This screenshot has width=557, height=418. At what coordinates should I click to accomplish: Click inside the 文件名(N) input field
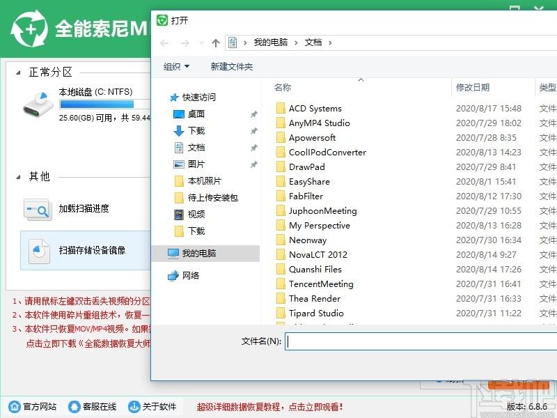tap(421, 341)
